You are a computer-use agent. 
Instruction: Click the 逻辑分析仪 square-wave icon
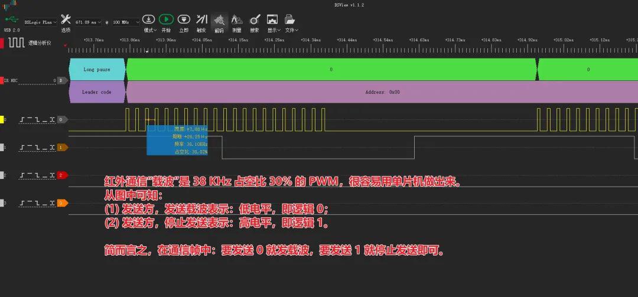pos(17,43)
